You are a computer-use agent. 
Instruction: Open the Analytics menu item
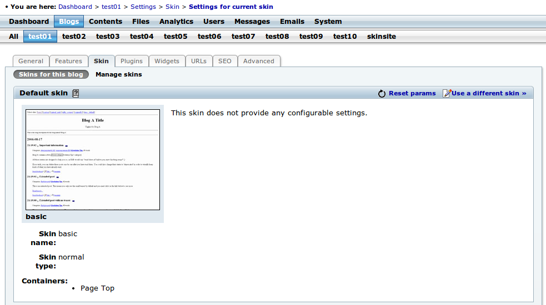176,22
